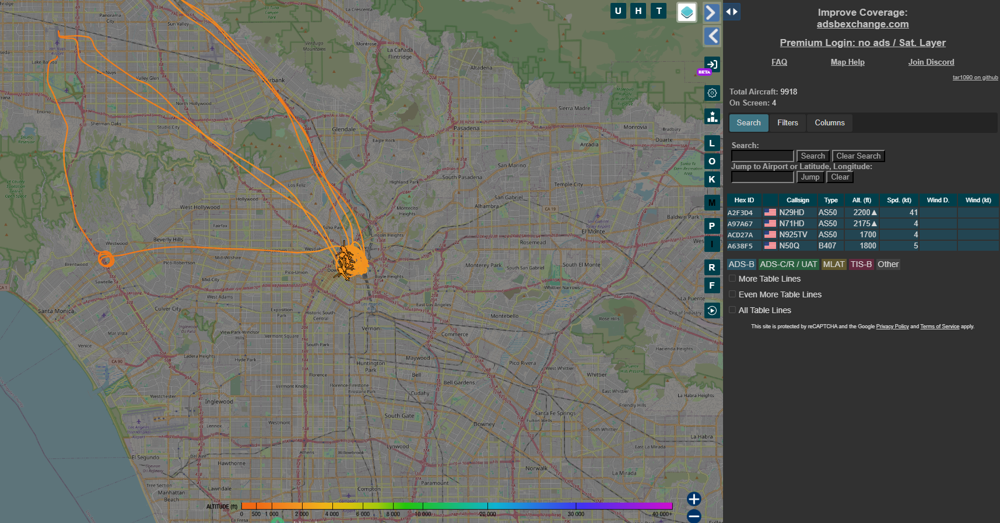Open the Privacy Policy link

892,327
